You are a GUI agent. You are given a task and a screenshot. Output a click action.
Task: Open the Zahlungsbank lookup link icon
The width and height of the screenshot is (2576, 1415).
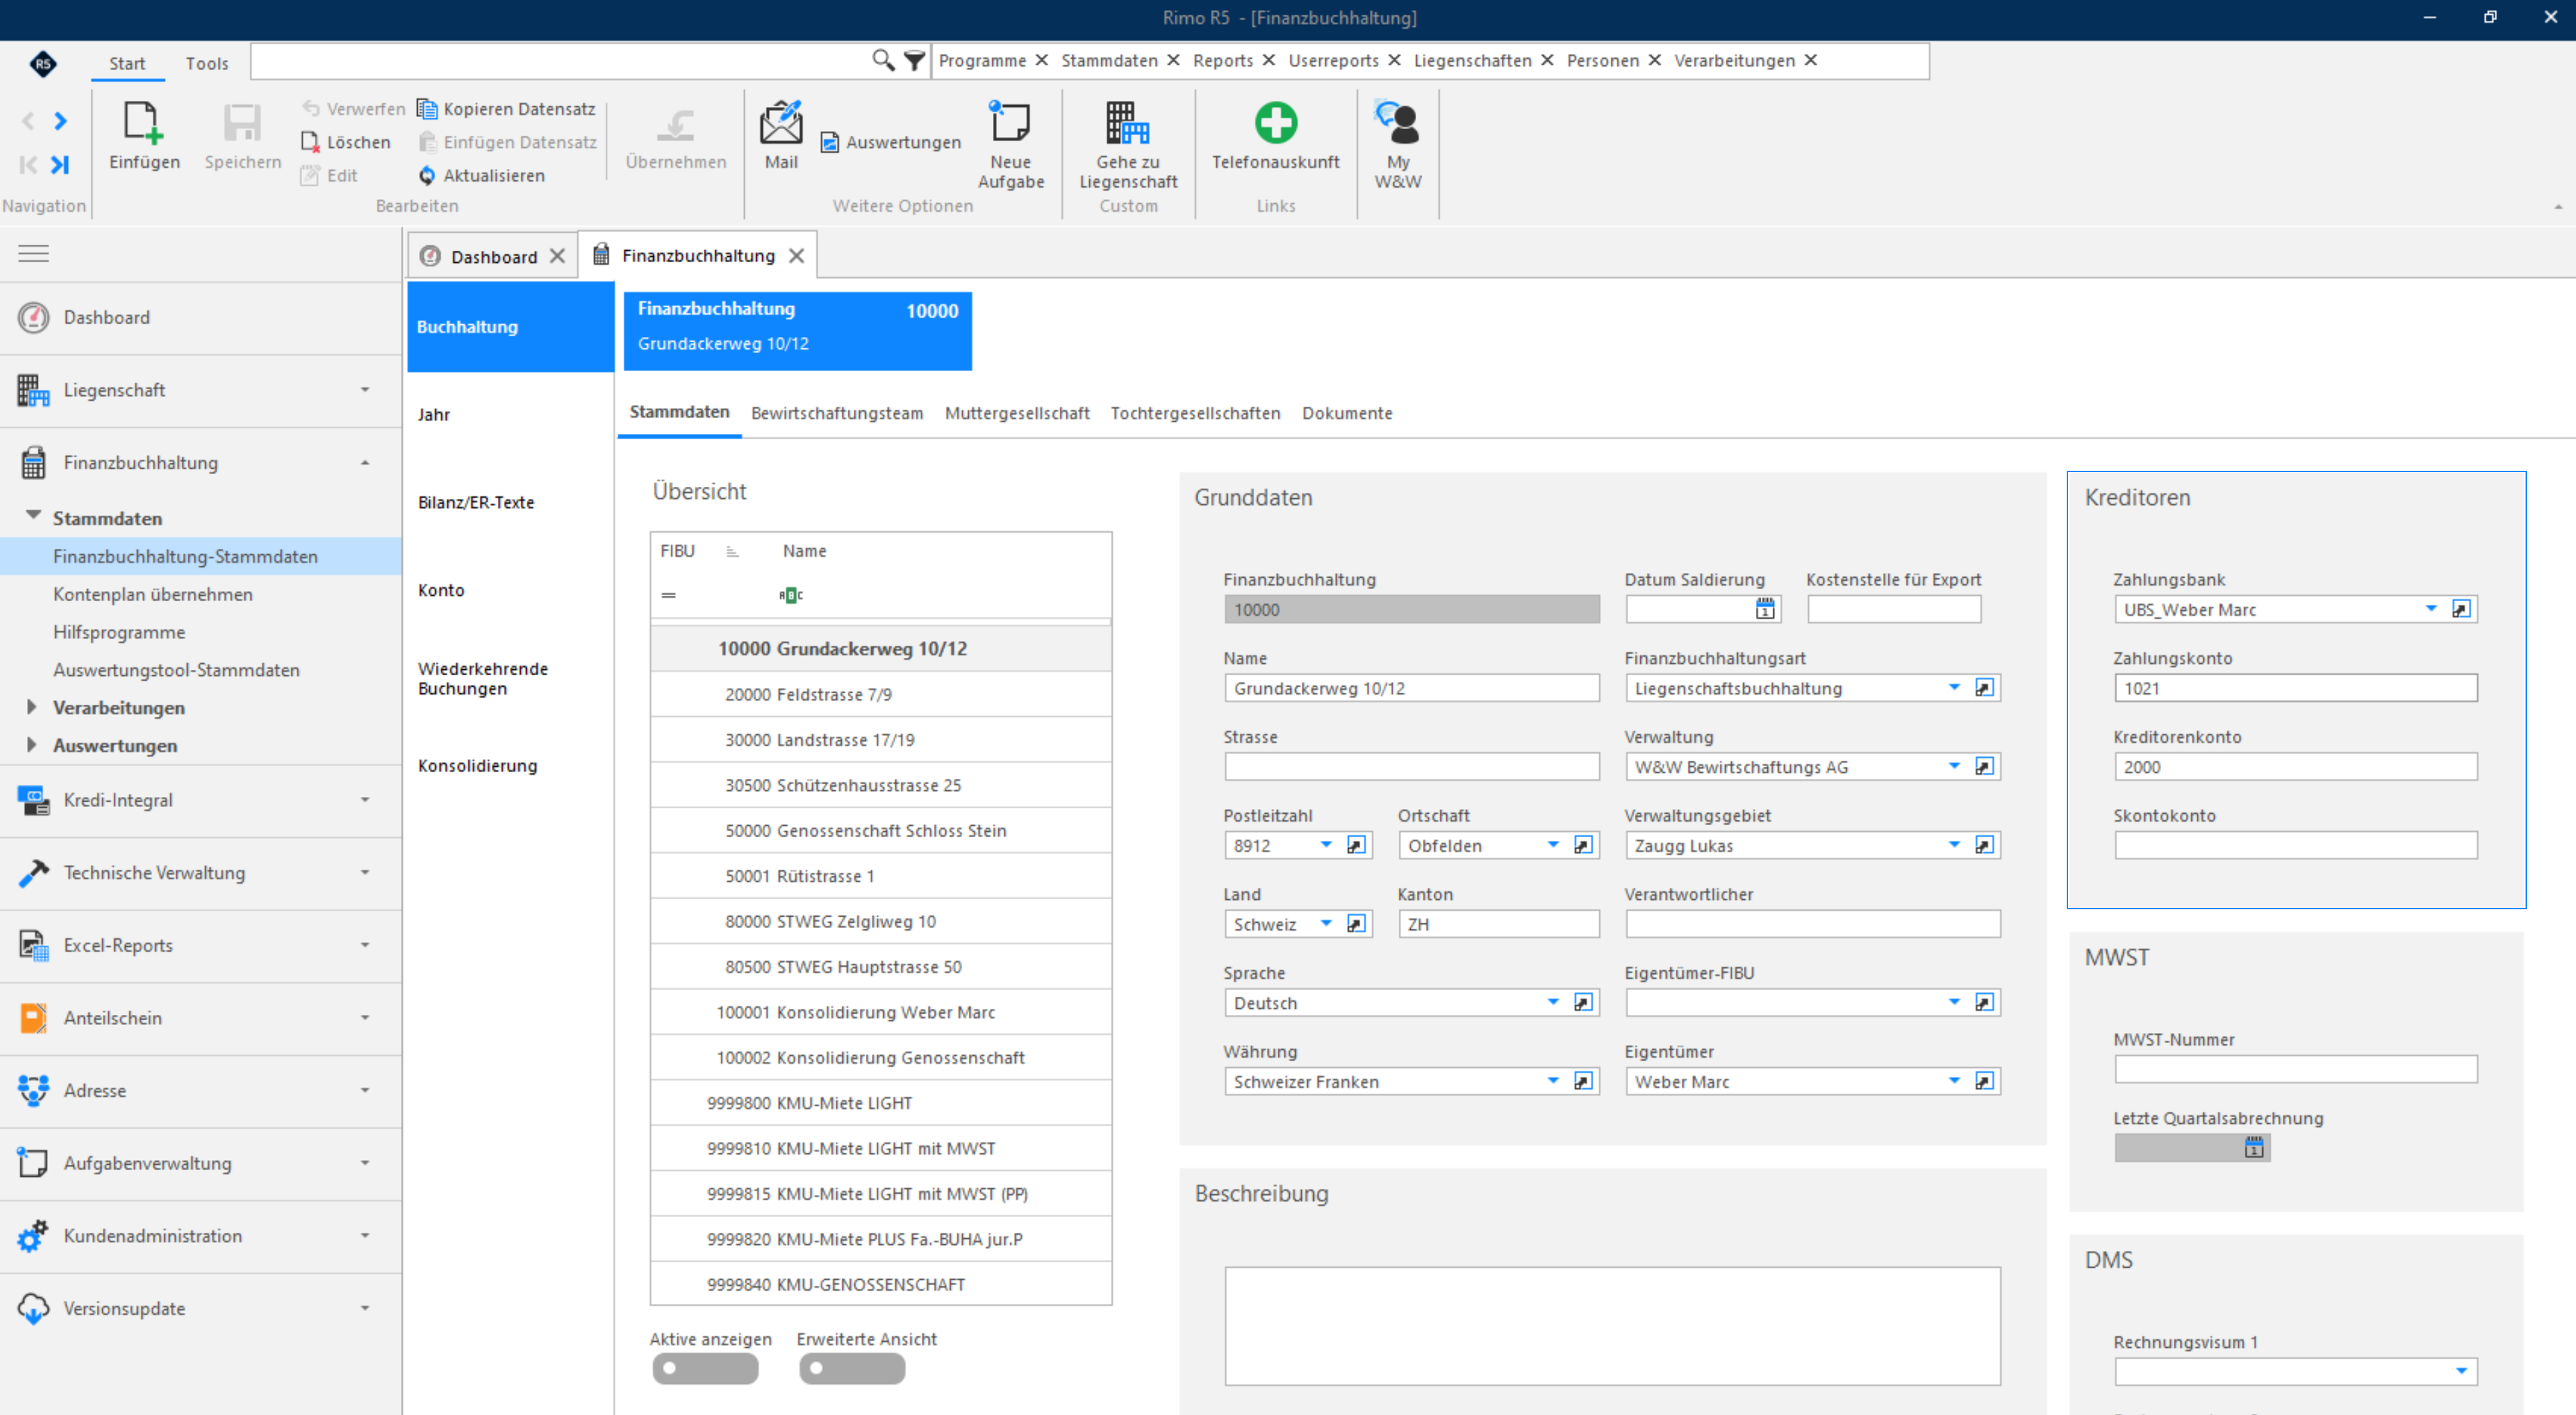point(2461,609)
